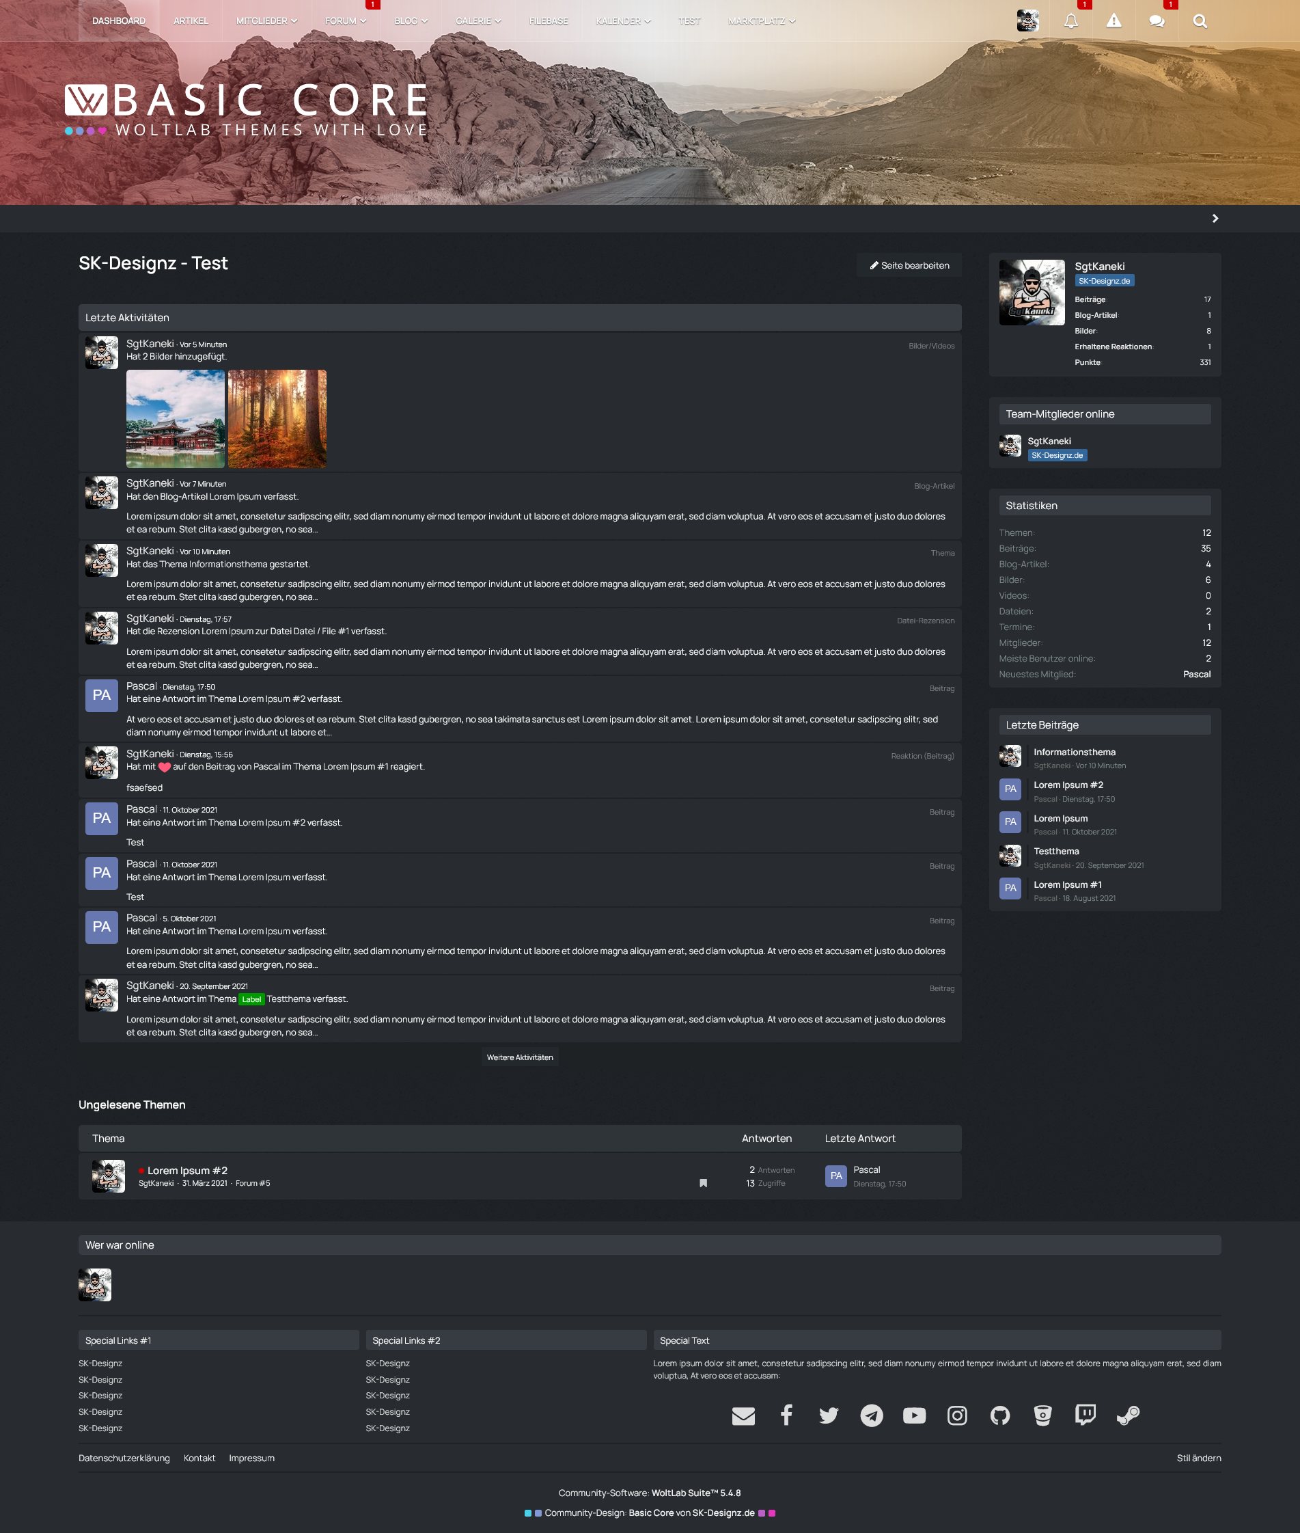
Task: Click the Seite bearbeiten button
Action: click(909, 265)
